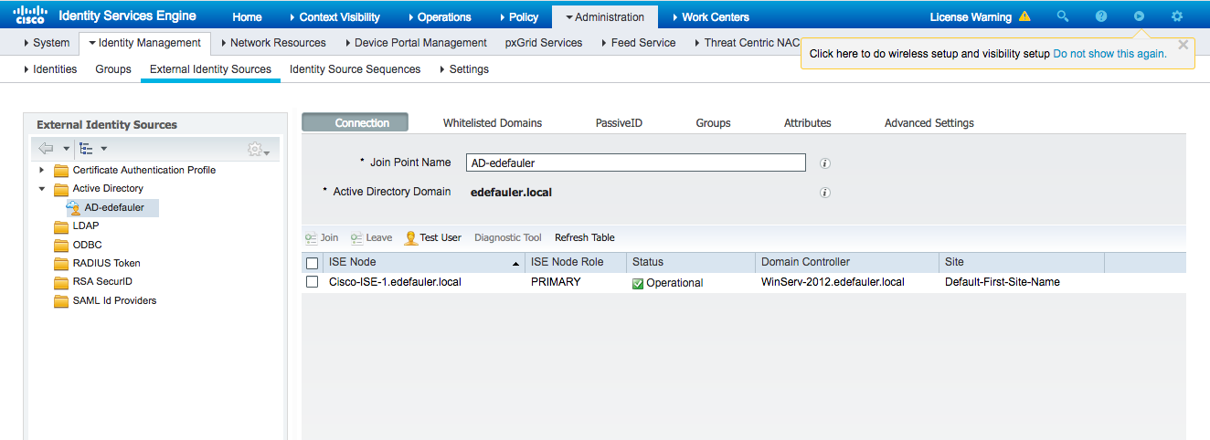Click the settings gear in top header
The image size is (1210, 440).
(1177, 16)
